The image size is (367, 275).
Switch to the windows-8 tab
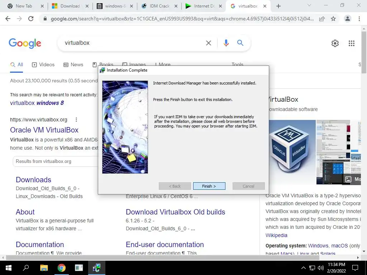pos(115,6)
